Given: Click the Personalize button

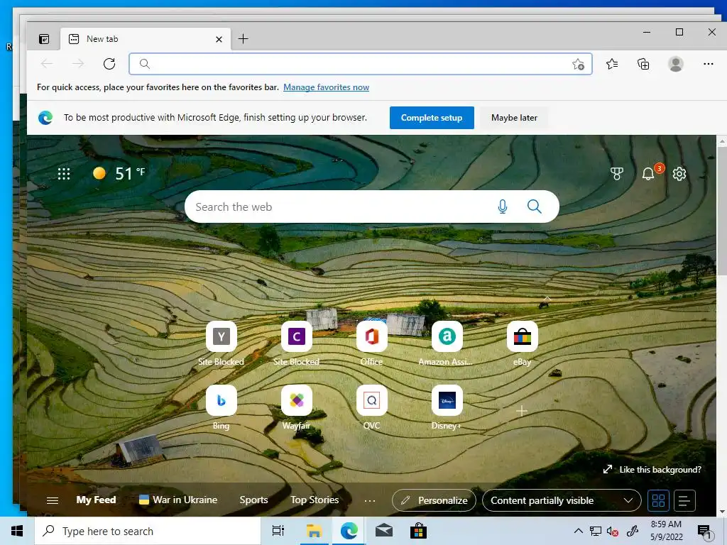Looking at the screenshot, I should tap(434, 500).
